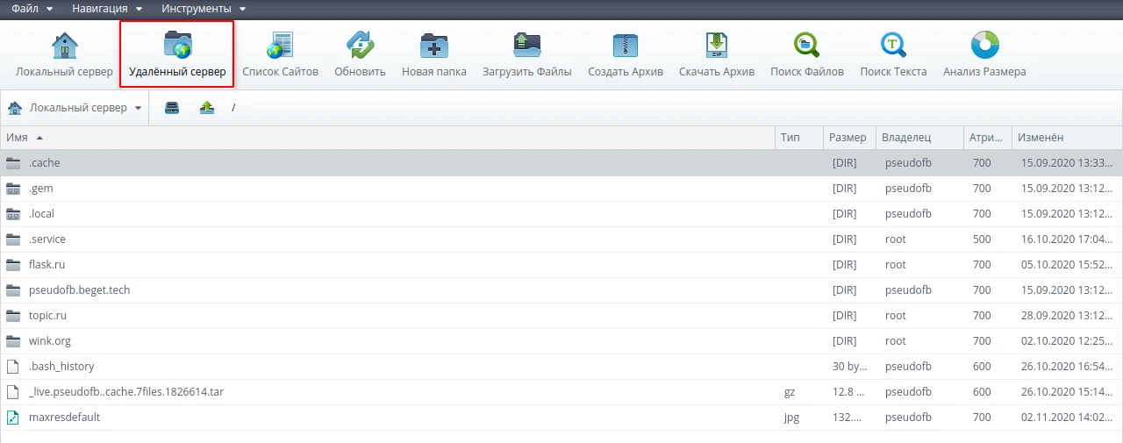Open the Поиск Файлов search tool

(806, 45)
